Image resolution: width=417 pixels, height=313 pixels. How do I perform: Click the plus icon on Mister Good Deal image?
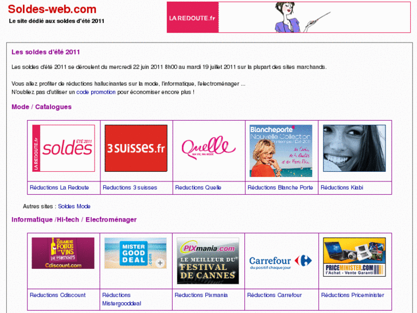tap(160, 263)
